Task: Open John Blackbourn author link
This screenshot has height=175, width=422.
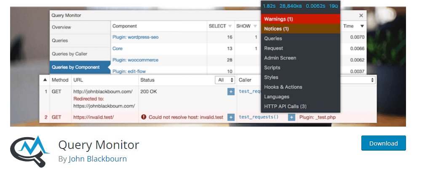Action: (98, 159)
